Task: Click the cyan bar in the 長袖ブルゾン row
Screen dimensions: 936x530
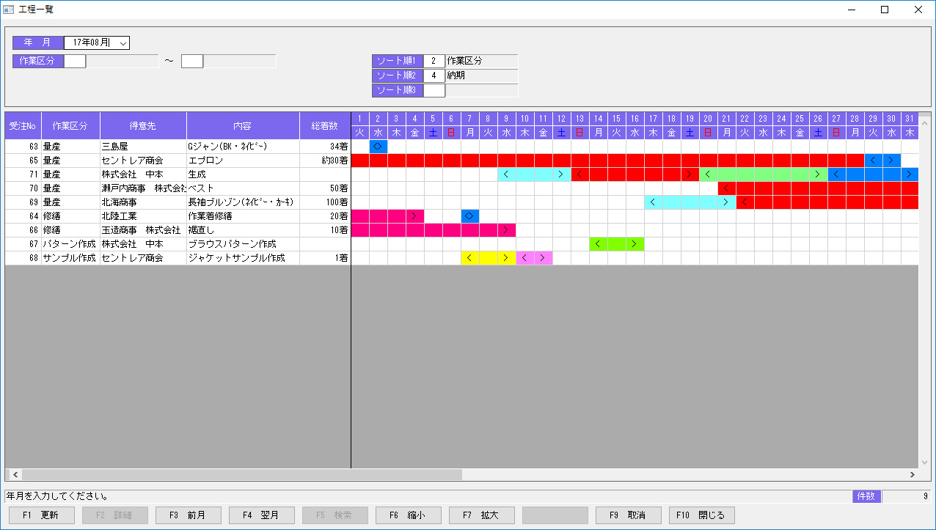Action: tap(690, 202)
